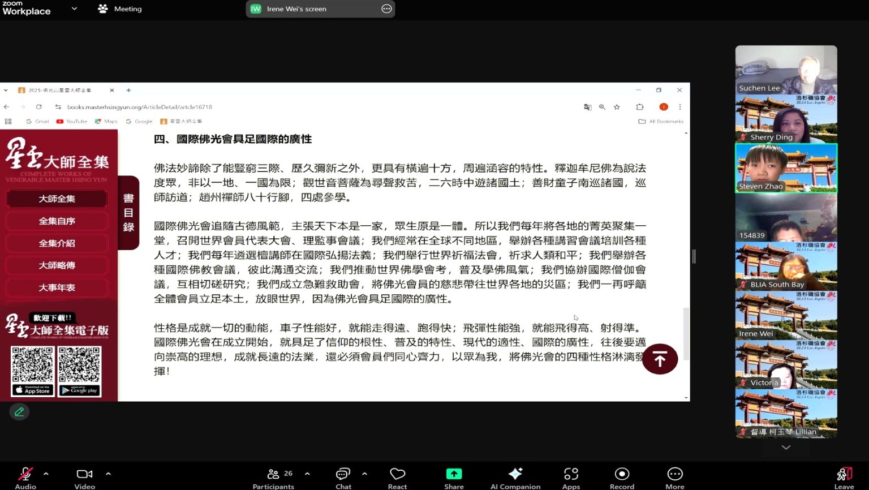Toggle the Video camera button
The height and width of the screenshot is (490, 869).
click(x=84, y=478)
